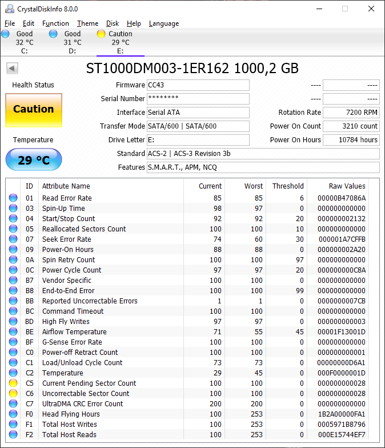Click the Power On Count value

351,126
